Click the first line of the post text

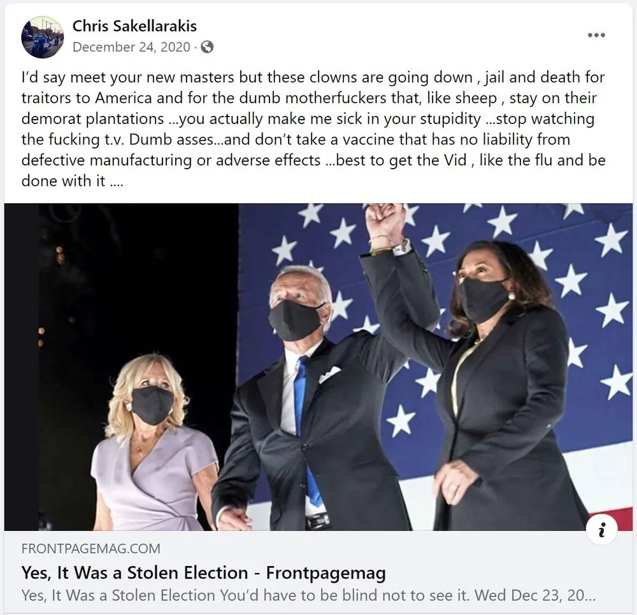[x=313, y=78]
